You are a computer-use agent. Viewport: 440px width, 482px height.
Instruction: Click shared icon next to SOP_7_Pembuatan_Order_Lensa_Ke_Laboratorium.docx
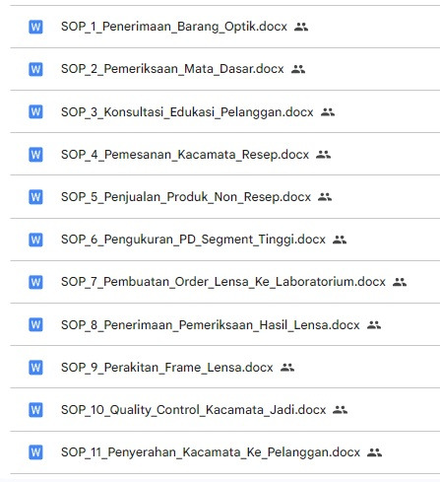point(400,282)
